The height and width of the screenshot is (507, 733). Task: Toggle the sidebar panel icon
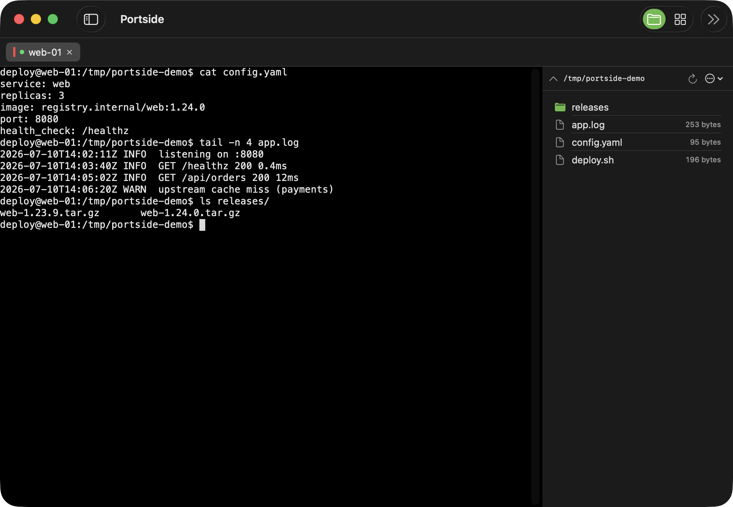[x=91, y=19]
